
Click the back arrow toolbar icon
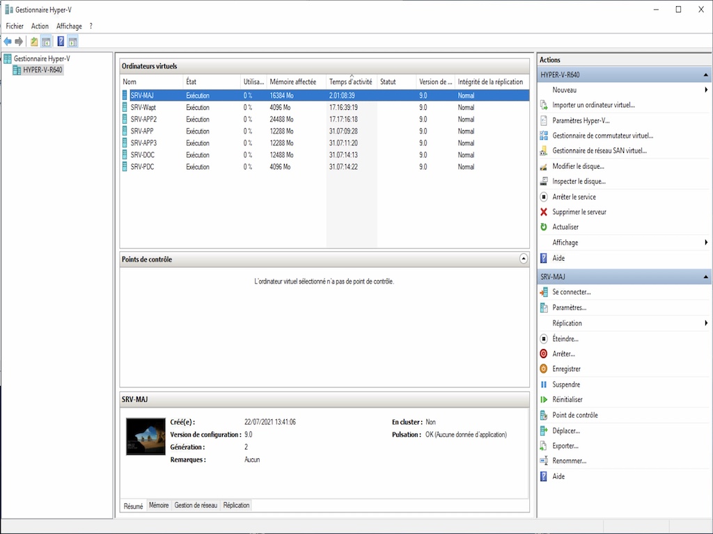coord(8,42)
